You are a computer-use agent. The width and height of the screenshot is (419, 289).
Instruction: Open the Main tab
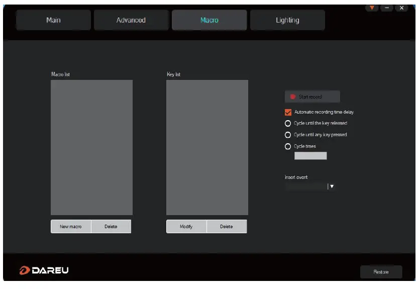(53, 20)
